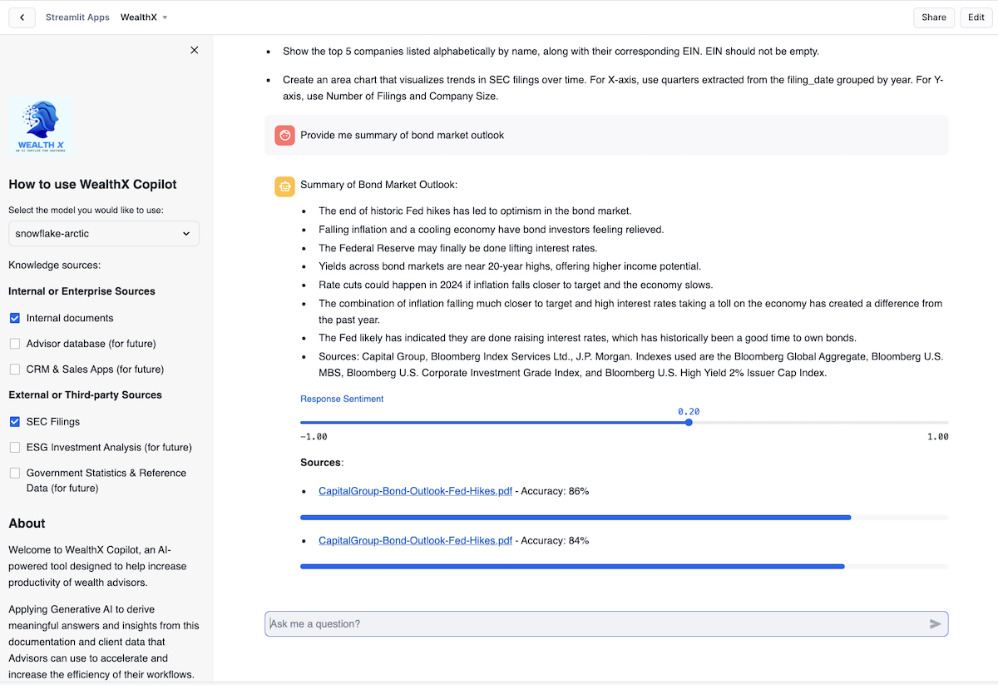Click the Edit button
Image resolution: width=998 pixels, height=685 pixels.
[x=976, y=17]
